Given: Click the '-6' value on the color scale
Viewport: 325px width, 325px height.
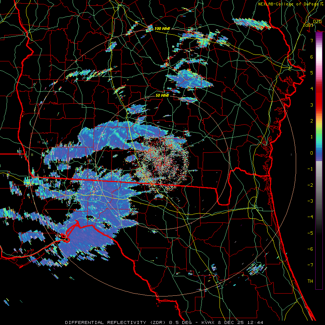Looking at the screenshot, I should click(x=310, y=249).
